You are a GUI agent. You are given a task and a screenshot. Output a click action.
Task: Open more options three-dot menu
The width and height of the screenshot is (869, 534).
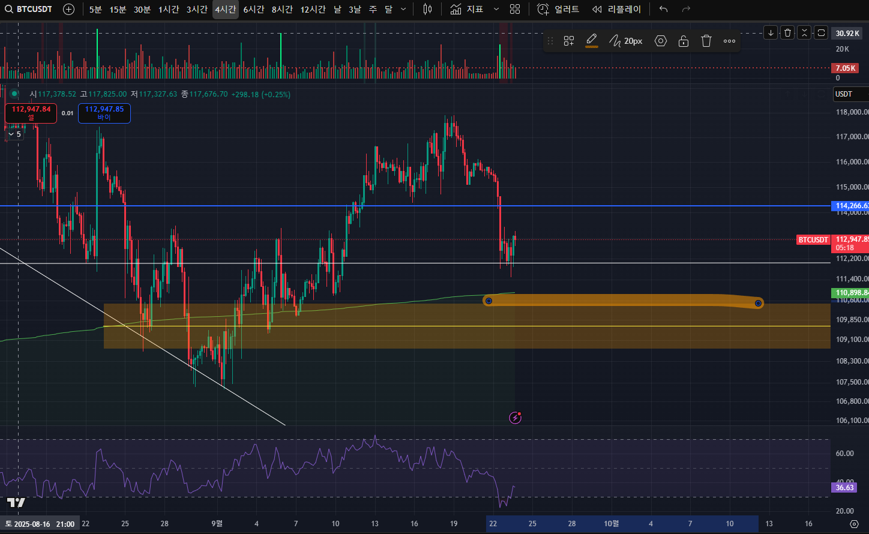pos(729,41)
